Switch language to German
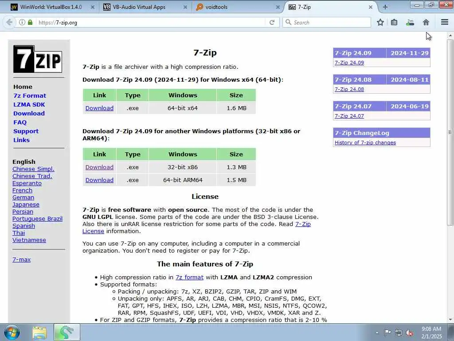The image size is (454, 341). pyautogui.click(x=23, y=198)
